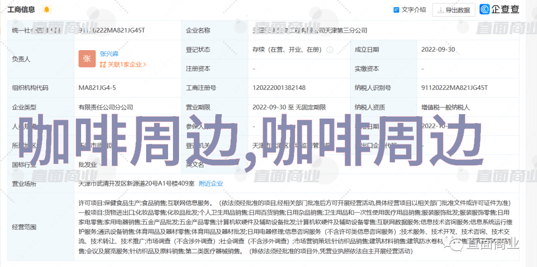This screenshot has height=267, width=537.
Task: Click the 营业场所 row label
Action: point(24,184)
